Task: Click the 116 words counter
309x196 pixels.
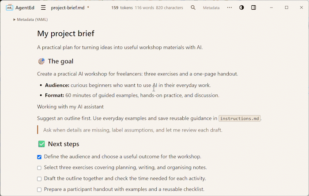Action: click(x=144, y=8)
